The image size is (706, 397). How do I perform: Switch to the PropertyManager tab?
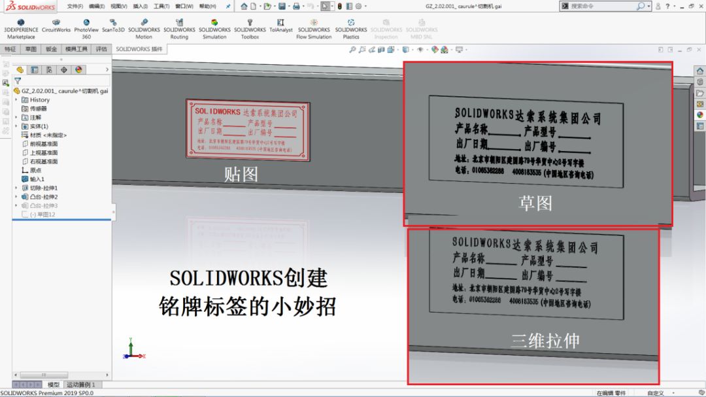coord(35,70)
